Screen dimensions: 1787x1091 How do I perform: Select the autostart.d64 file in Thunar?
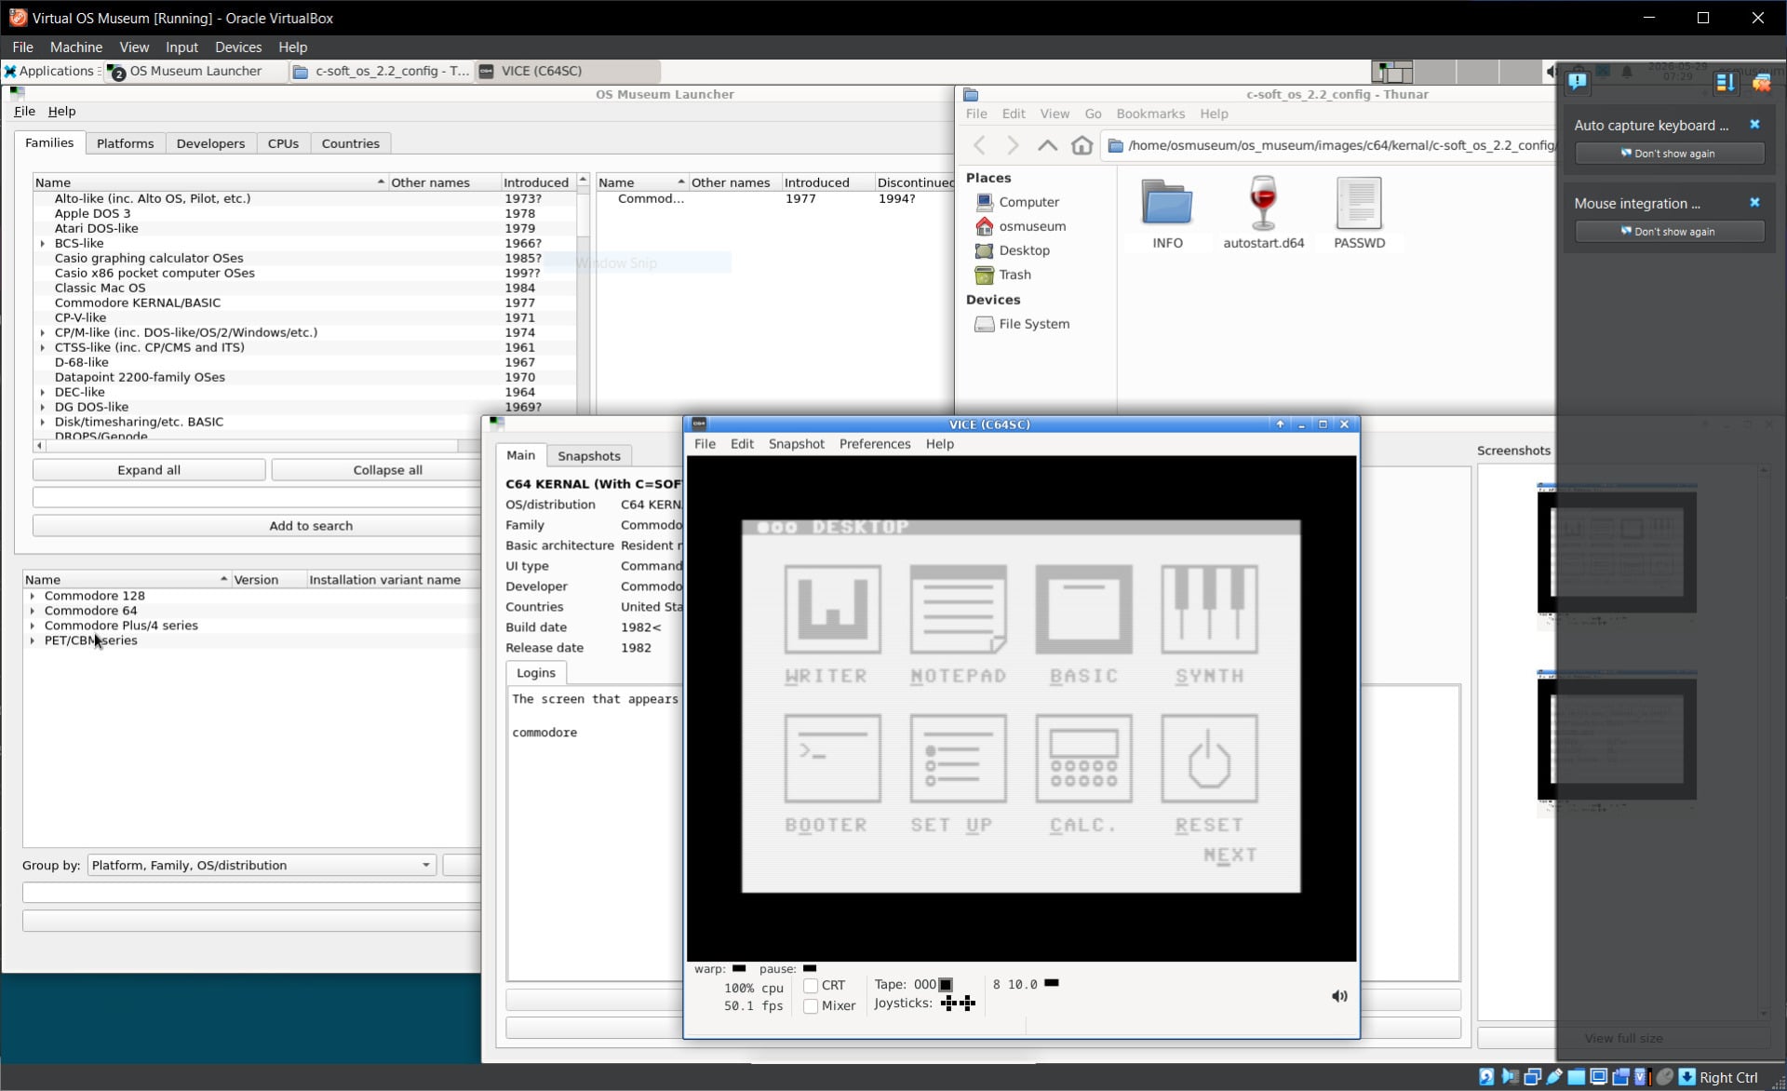pos(1263,213)
